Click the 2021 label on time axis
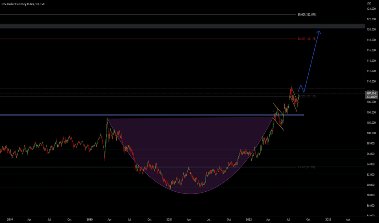The image size is (379, 223). click(x=169, y=220)
